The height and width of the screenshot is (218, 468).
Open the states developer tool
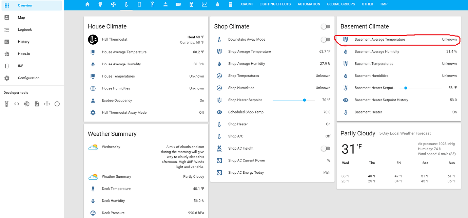pos(16,104)
